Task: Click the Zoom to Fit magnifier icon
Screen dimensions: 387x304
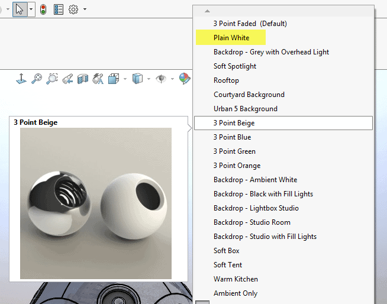Action: pyautogui.click(x=37, y=79)
